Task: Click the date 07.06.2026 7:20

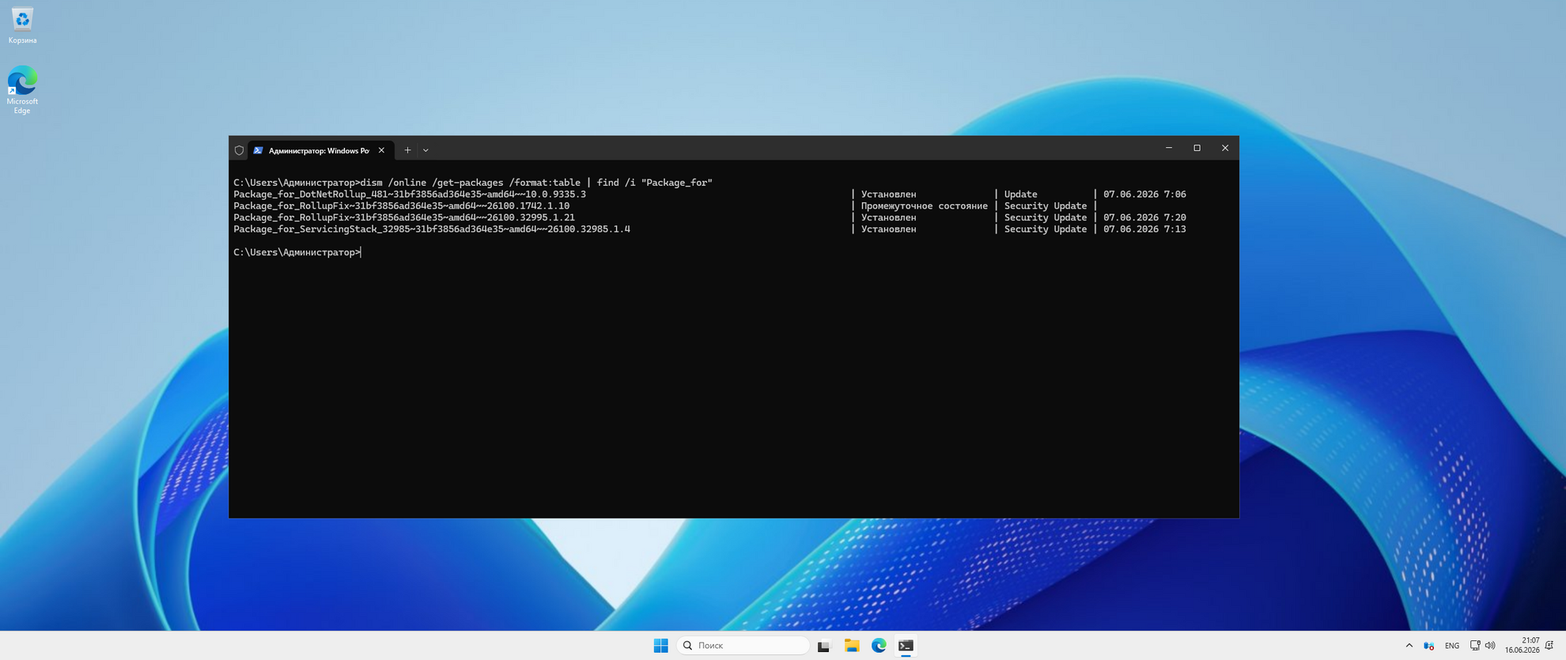Action: (1144, 217)
